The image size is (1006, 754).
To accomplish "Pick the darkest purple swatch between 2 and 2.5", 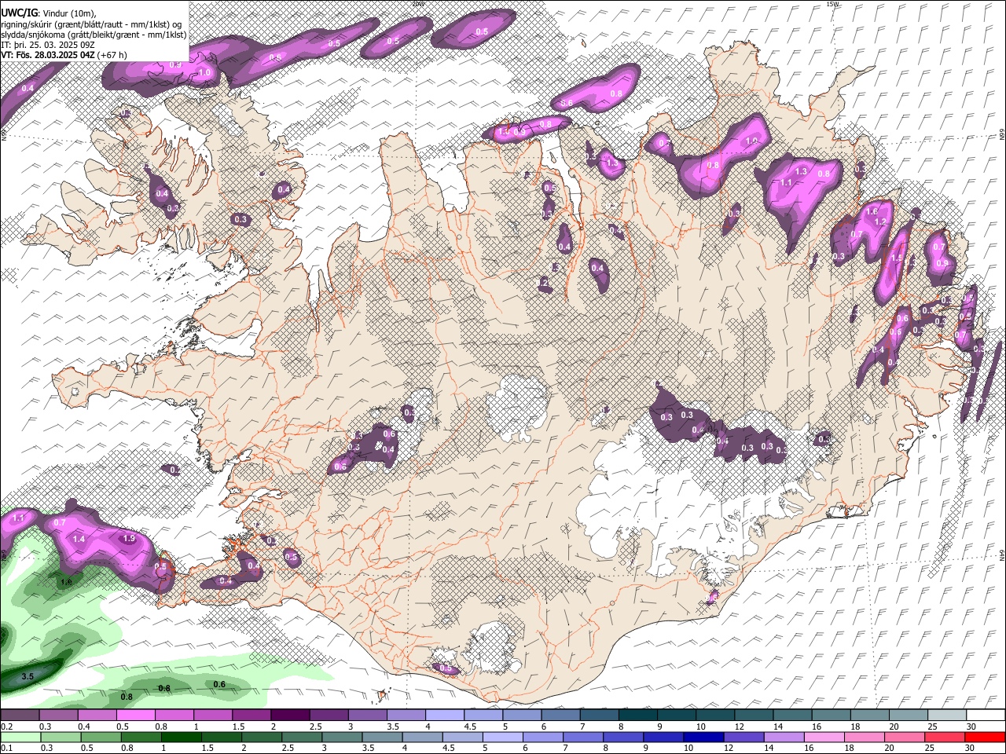I will point(290,716).
